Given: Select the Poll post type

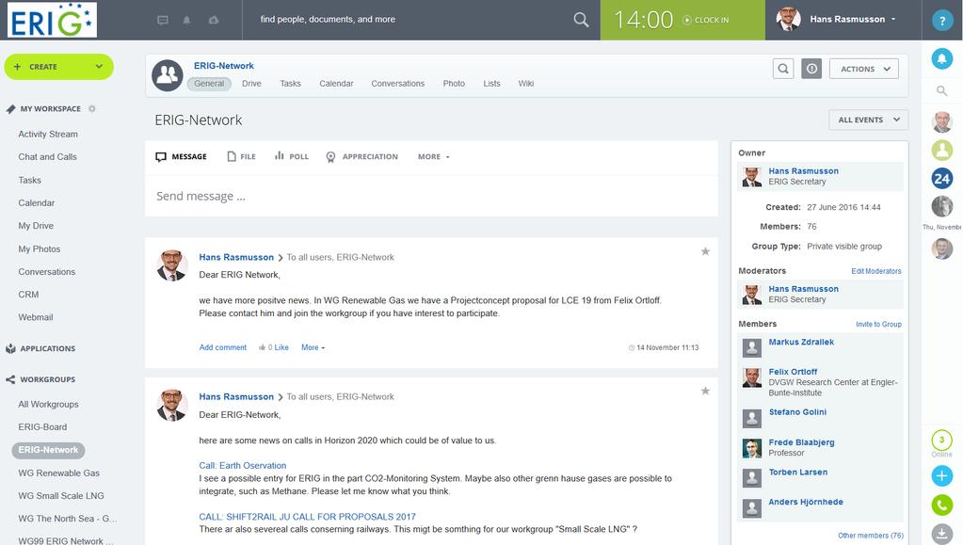Looking at the screenshot, I should tap(291, 156).
